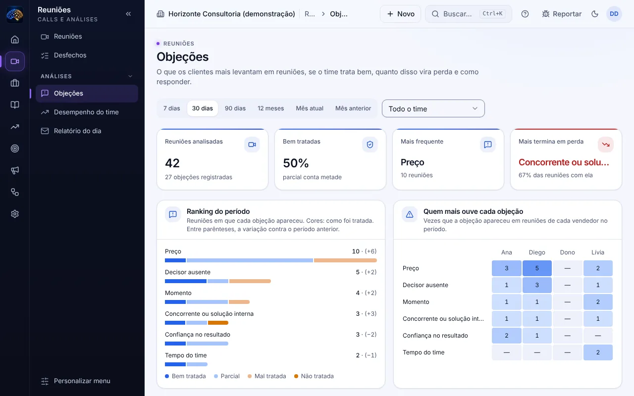Open the Reuniões sidebar item
The image size is (634, 396).
[87, 37]
